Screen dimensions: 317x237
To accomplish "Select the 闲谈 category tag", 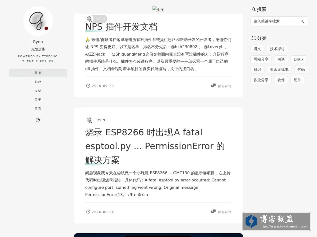I will [x=281, y=59].
